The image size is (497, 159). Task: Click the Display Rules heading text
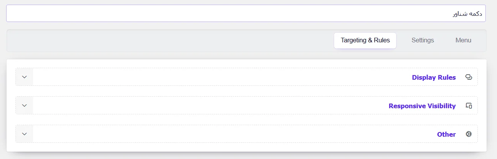(433, 77)
